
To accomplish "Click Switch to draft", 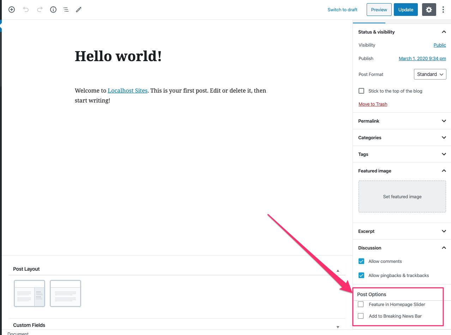I will 342,10.
